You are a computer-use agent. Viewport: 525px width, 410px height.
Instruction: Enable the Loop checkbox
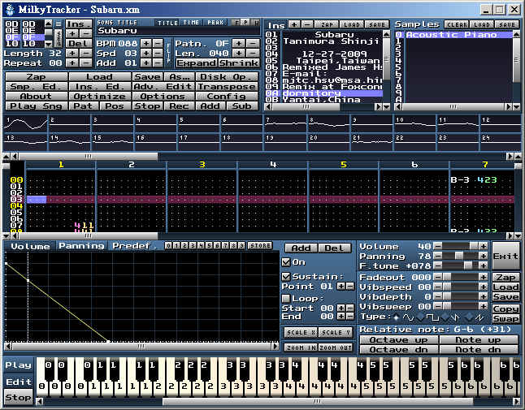(x=285, y=298)
